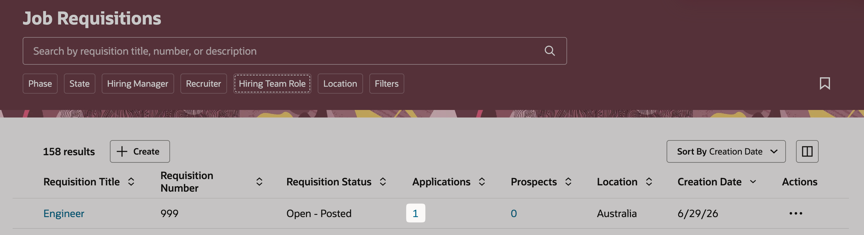Open the Recruiter filter chip
The image size is (864, 235).
pyautogui.click(x=204, y=83)
